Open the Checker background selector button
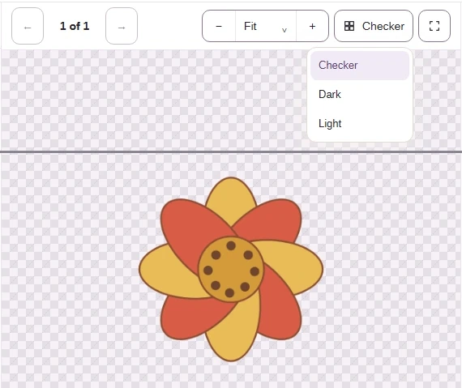Viewport: 462px width, 388px height. click(374, 26)
